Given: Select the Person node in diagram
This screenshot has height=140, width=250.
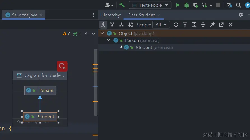Looking at the screenshot, I should [x=40, y=91].
